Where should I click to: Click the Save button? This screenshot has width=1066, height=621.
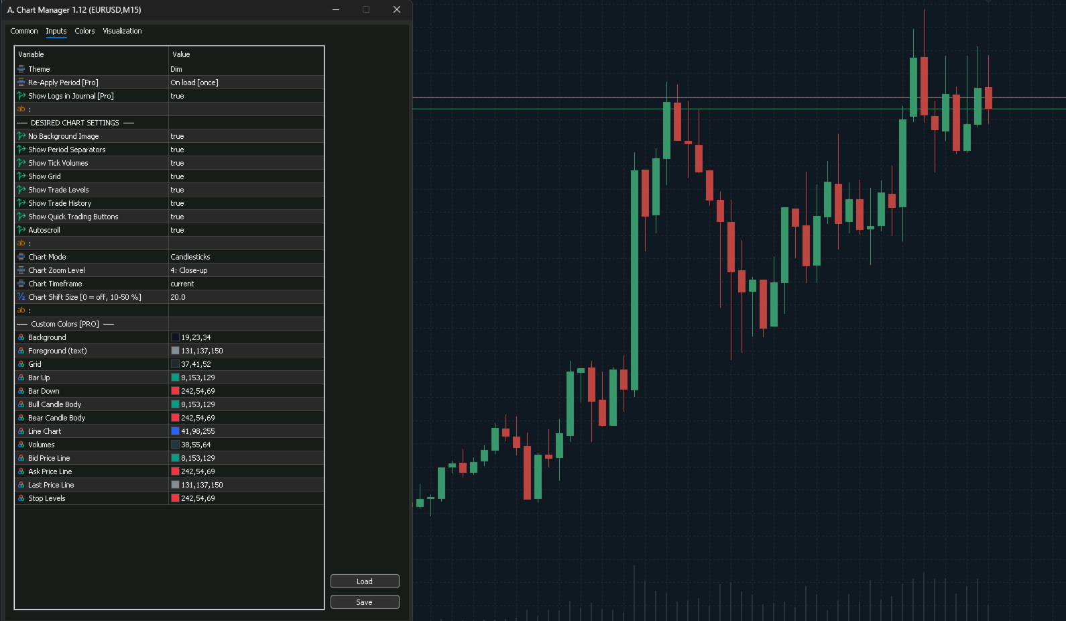(x=365, y=602)
